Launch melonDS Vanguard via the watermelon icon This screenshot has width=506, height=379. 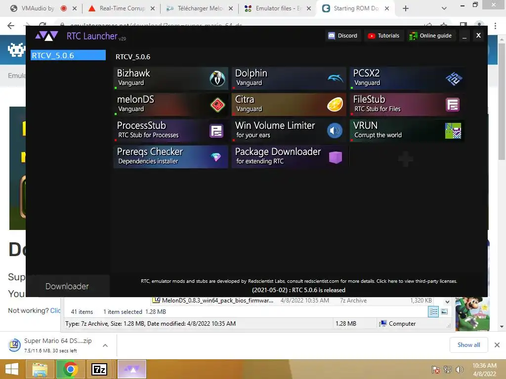coord(217,105)
